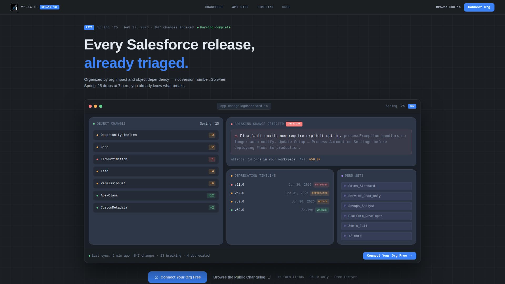Click the SPRING '25 version badge in header
This screenshot has height=284, width=505.
click(49, 7)
